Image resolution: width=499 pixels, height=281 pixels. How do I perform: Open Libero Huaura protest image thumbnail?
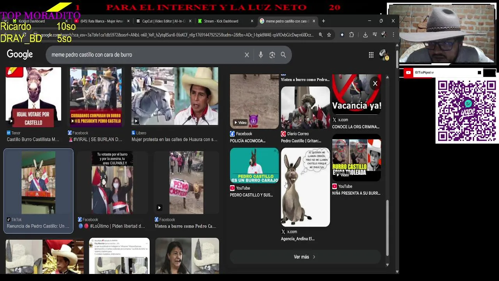pos(175,97)
